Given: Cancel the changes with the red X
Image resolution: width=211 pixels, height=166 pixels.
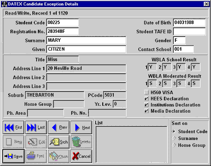Looking at the screenshot, I should [81, 156].
